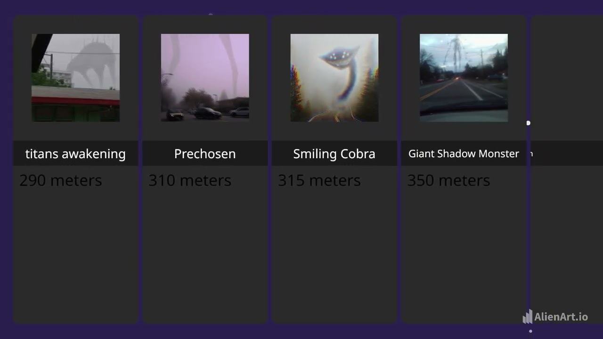Click the Giant Shadow Monster title label

(x=464, y=153)
